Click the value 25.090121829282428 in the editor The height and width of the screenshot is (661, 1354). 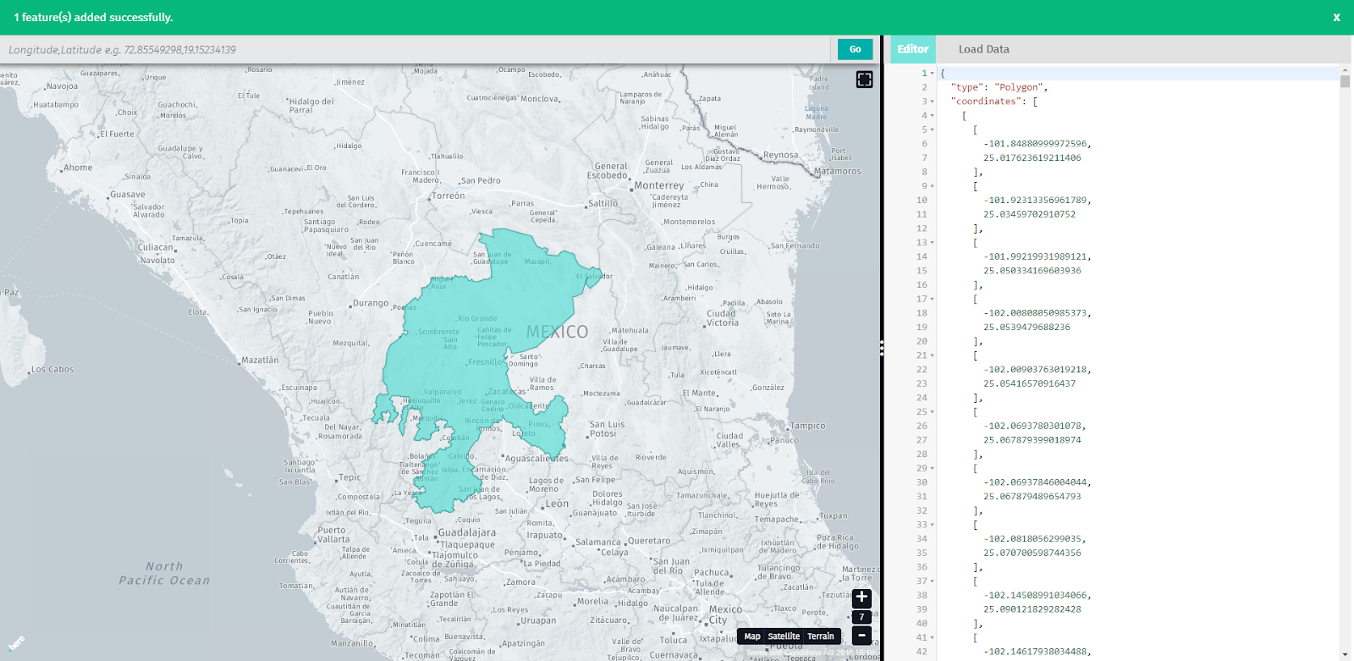[x=1032, y=610]
